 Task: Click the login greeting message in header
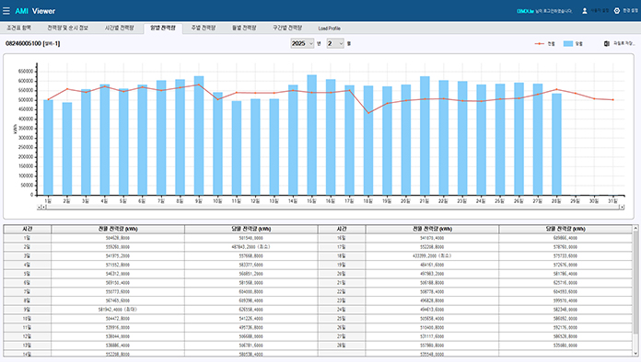coord(544,11)
